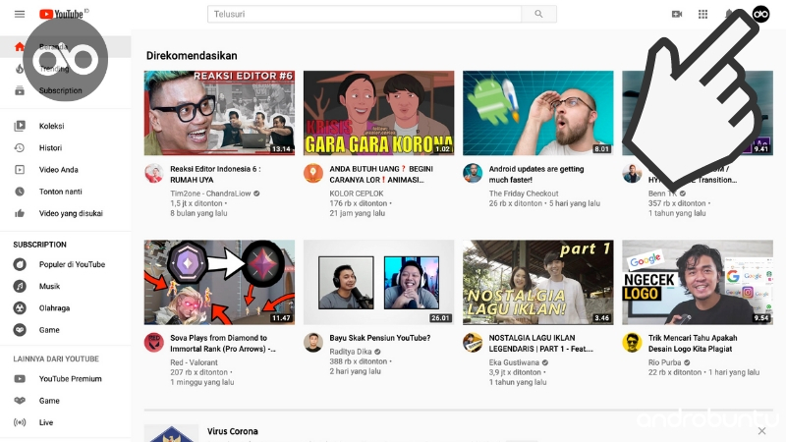Click the search magnifier button
Viewport: 786px width, 442px height.
pyautogui.click(x=538, y=14)
